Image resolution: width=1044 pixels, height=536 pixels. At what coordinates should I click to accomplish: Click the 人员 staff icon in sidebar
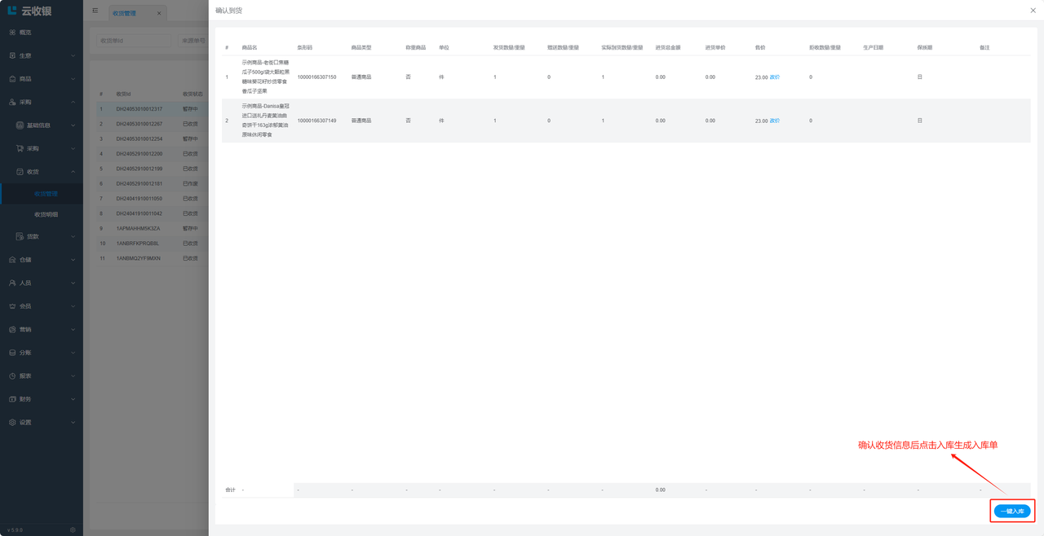click(x=12, y=283)
